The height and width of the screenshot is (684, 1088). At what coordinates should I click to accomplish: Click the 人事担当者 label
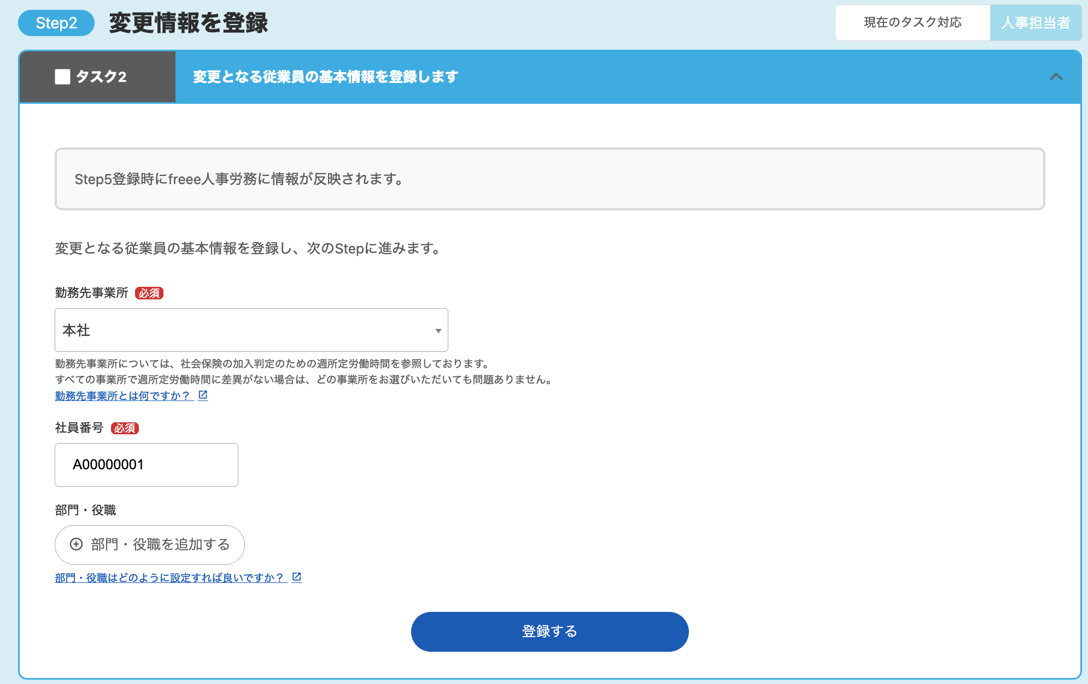1035,23
